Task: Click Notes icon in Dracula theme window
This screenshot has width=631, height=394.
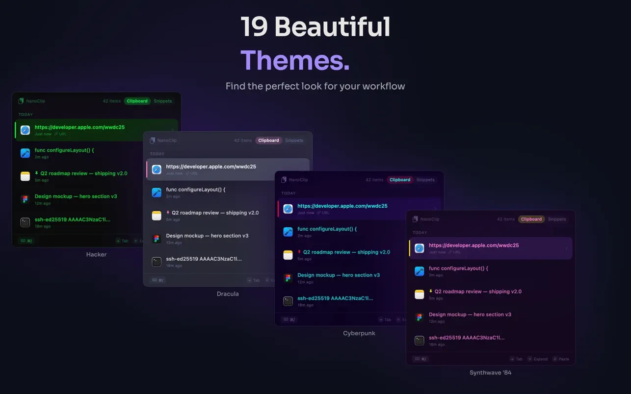Action: [x=157, y=216]
